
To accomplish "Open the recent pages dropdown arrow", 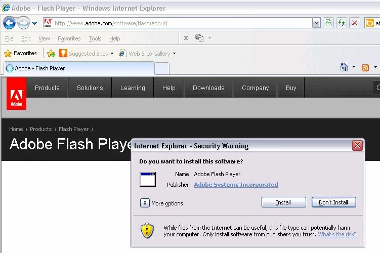I will click(x=34, y=23).
